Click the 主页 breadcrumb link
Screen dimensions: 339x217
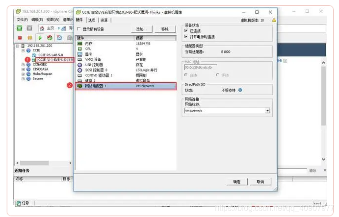click(51, 28)
